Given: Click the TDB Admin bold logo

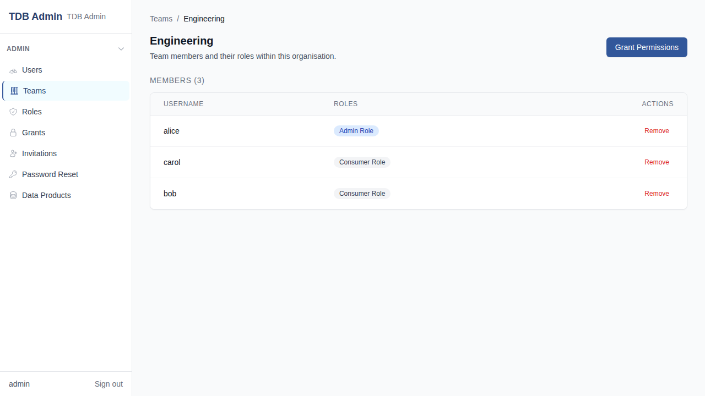Looking at the screenshot, I should click(35, 16).
